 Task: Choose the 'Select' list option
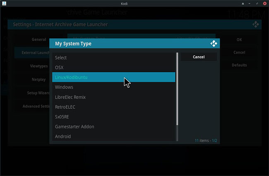click(113, 58)
